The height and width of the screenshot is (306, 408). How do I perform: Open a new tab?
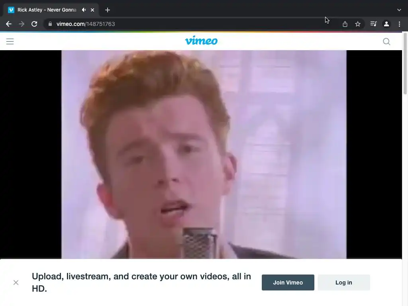[108, 10]
